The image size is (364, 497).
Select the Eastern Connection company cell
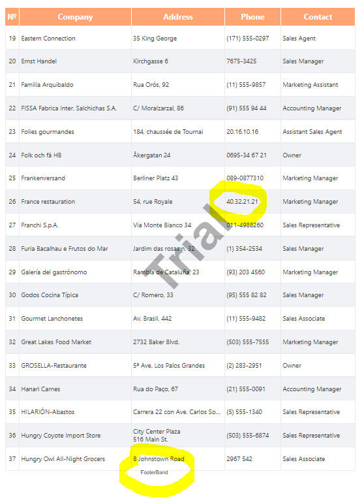(75, 38)
